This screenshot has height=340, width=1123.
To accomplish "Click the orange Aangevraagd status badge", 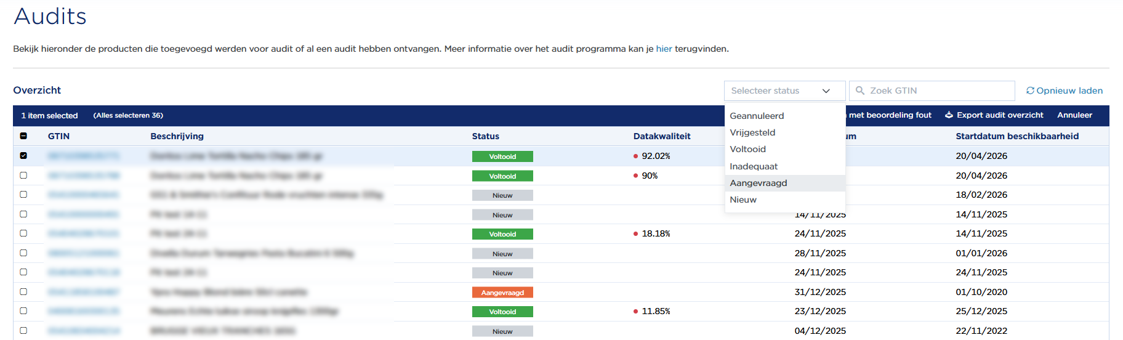I will tap(502, 293).
